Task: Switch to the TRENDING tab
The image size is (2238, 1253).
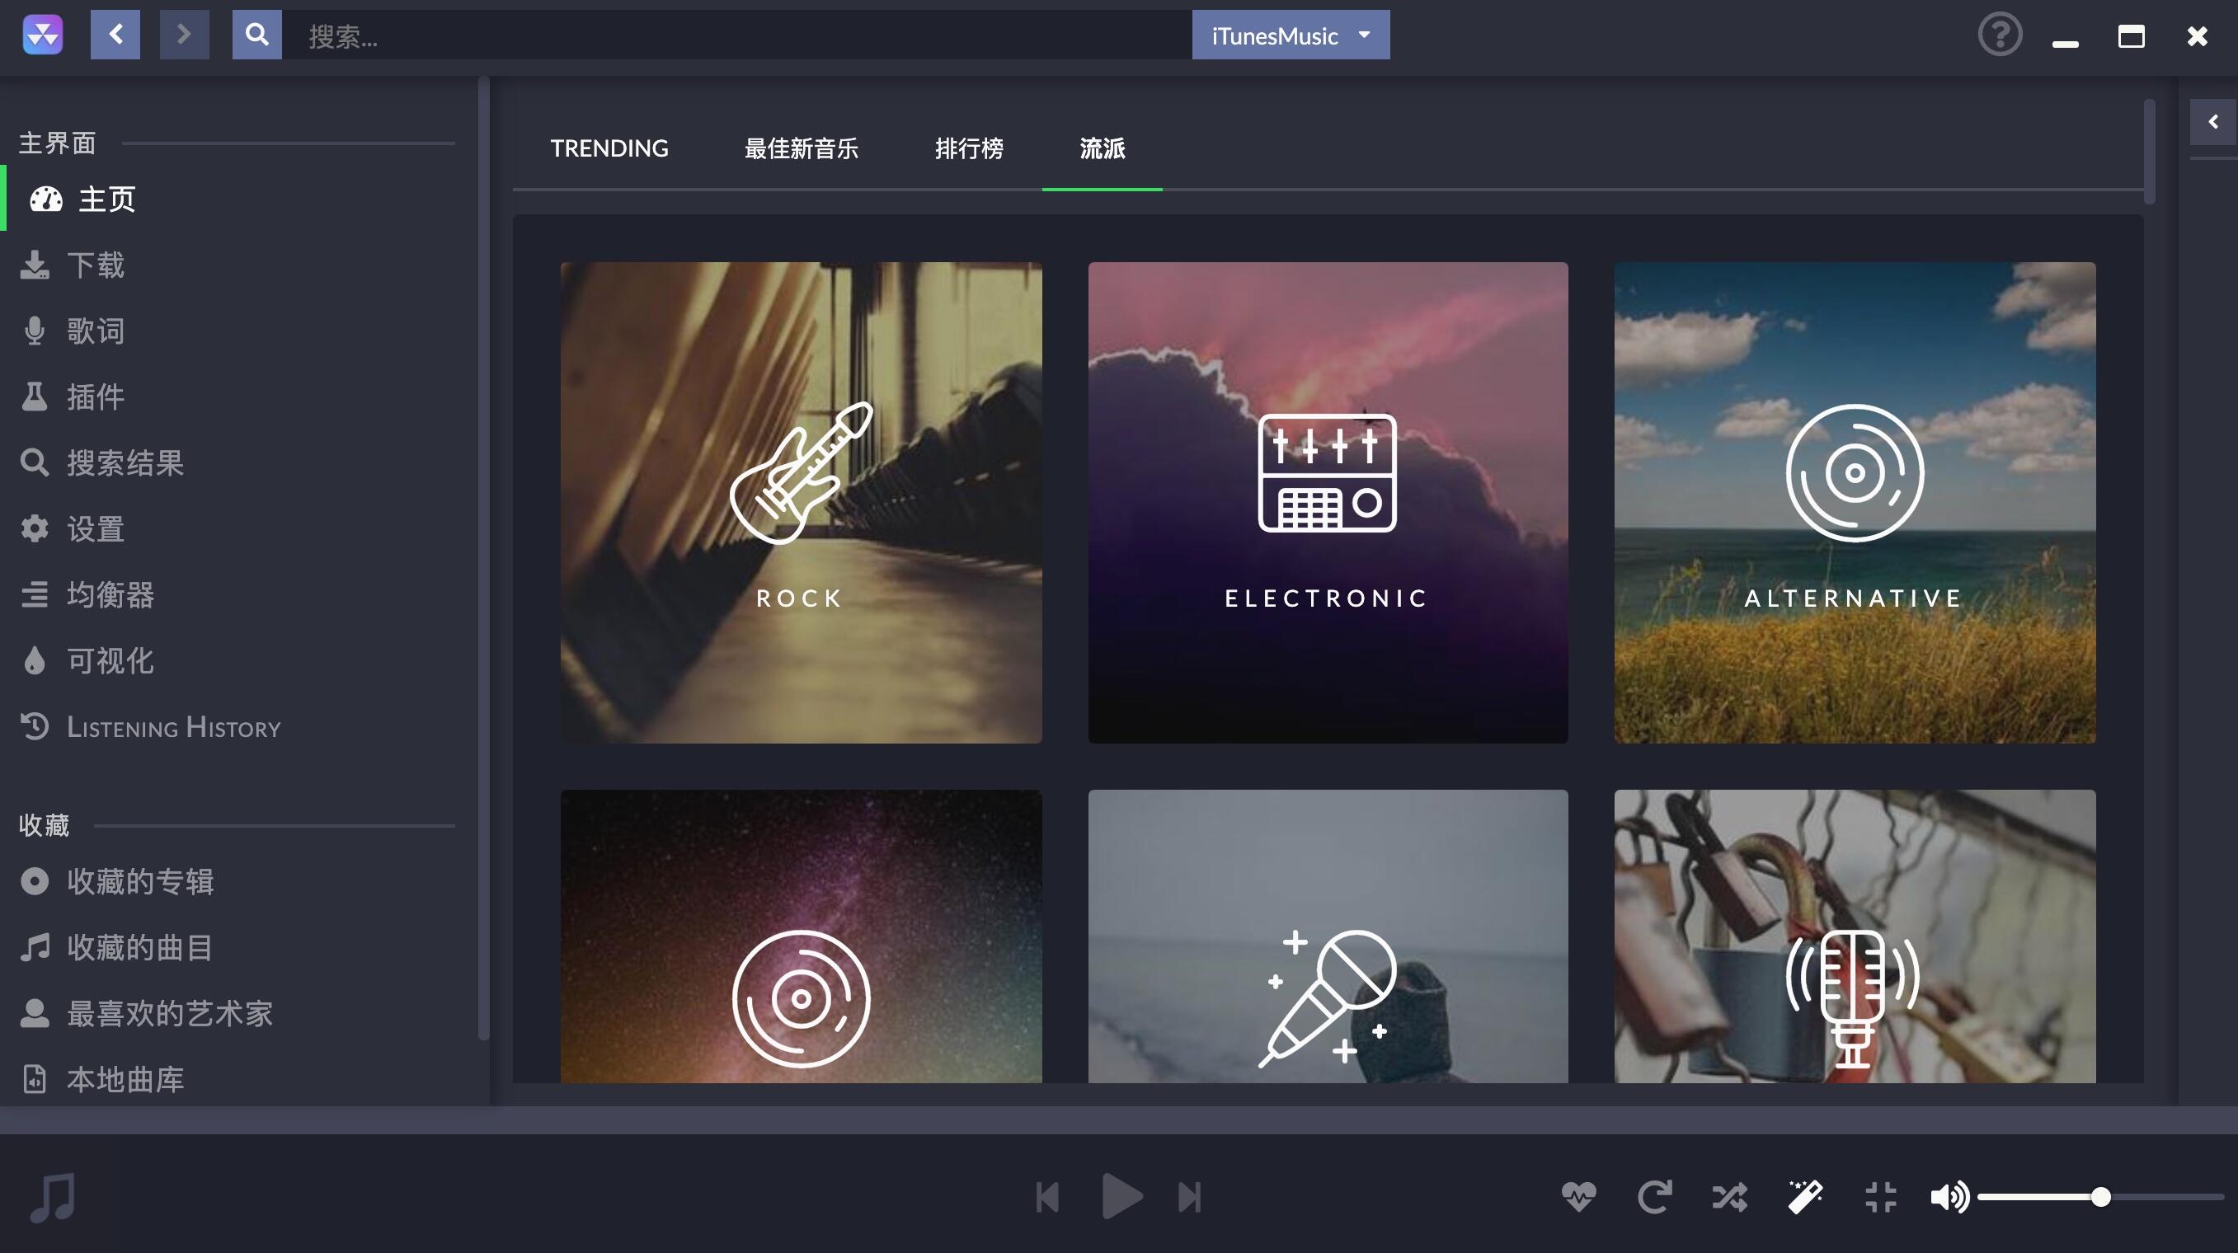Action: tap(609, 148)
